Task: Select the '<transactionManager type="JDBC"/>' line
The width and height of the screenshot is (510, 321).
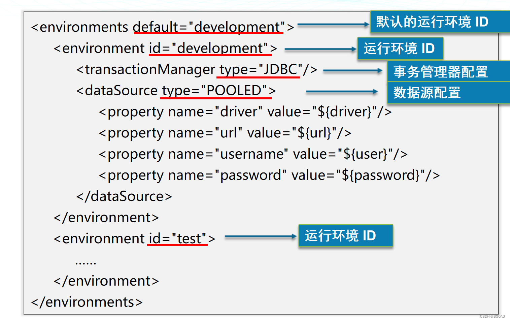Action: 197,69
